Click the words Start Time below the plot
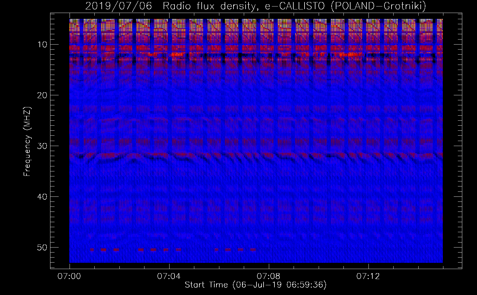The width and height of the screenshot is (477, 295). tap(206, 285)
